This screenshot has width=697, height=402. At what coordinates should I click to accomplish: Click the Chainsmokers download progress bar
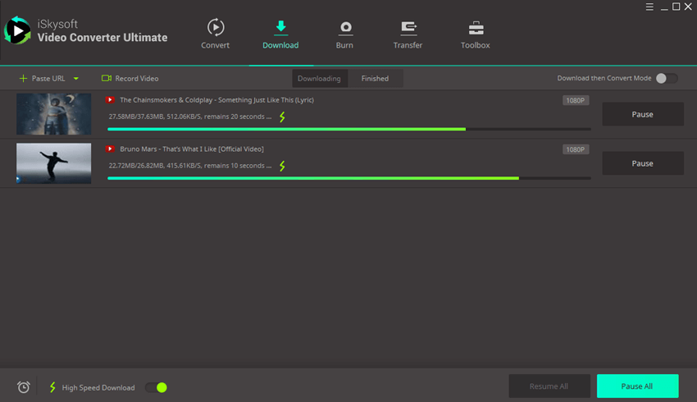click(x=348, y=129)
